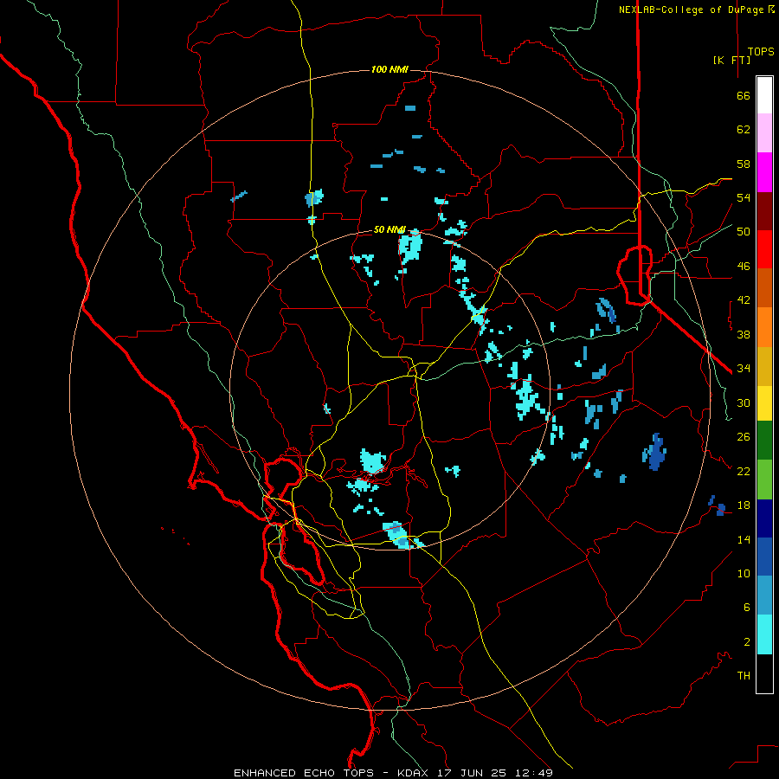Click the "10" legend value

pos(744,573)
